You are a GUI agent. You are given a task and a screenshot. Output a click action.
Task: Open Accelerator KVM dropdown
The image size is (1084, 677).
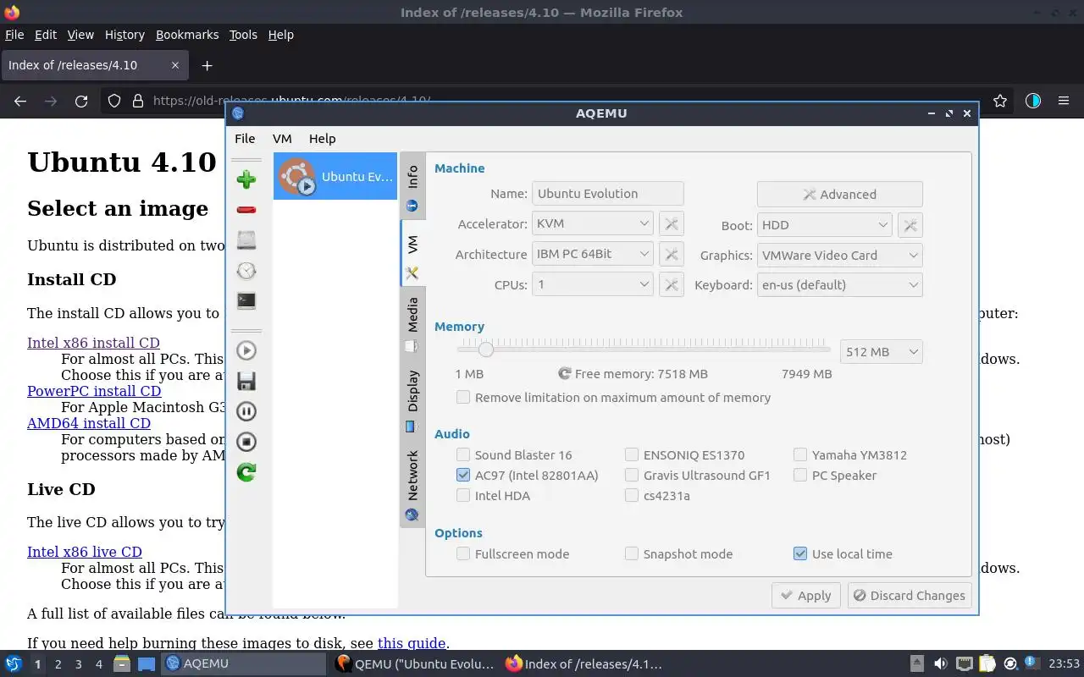click(x=592, y=224)
